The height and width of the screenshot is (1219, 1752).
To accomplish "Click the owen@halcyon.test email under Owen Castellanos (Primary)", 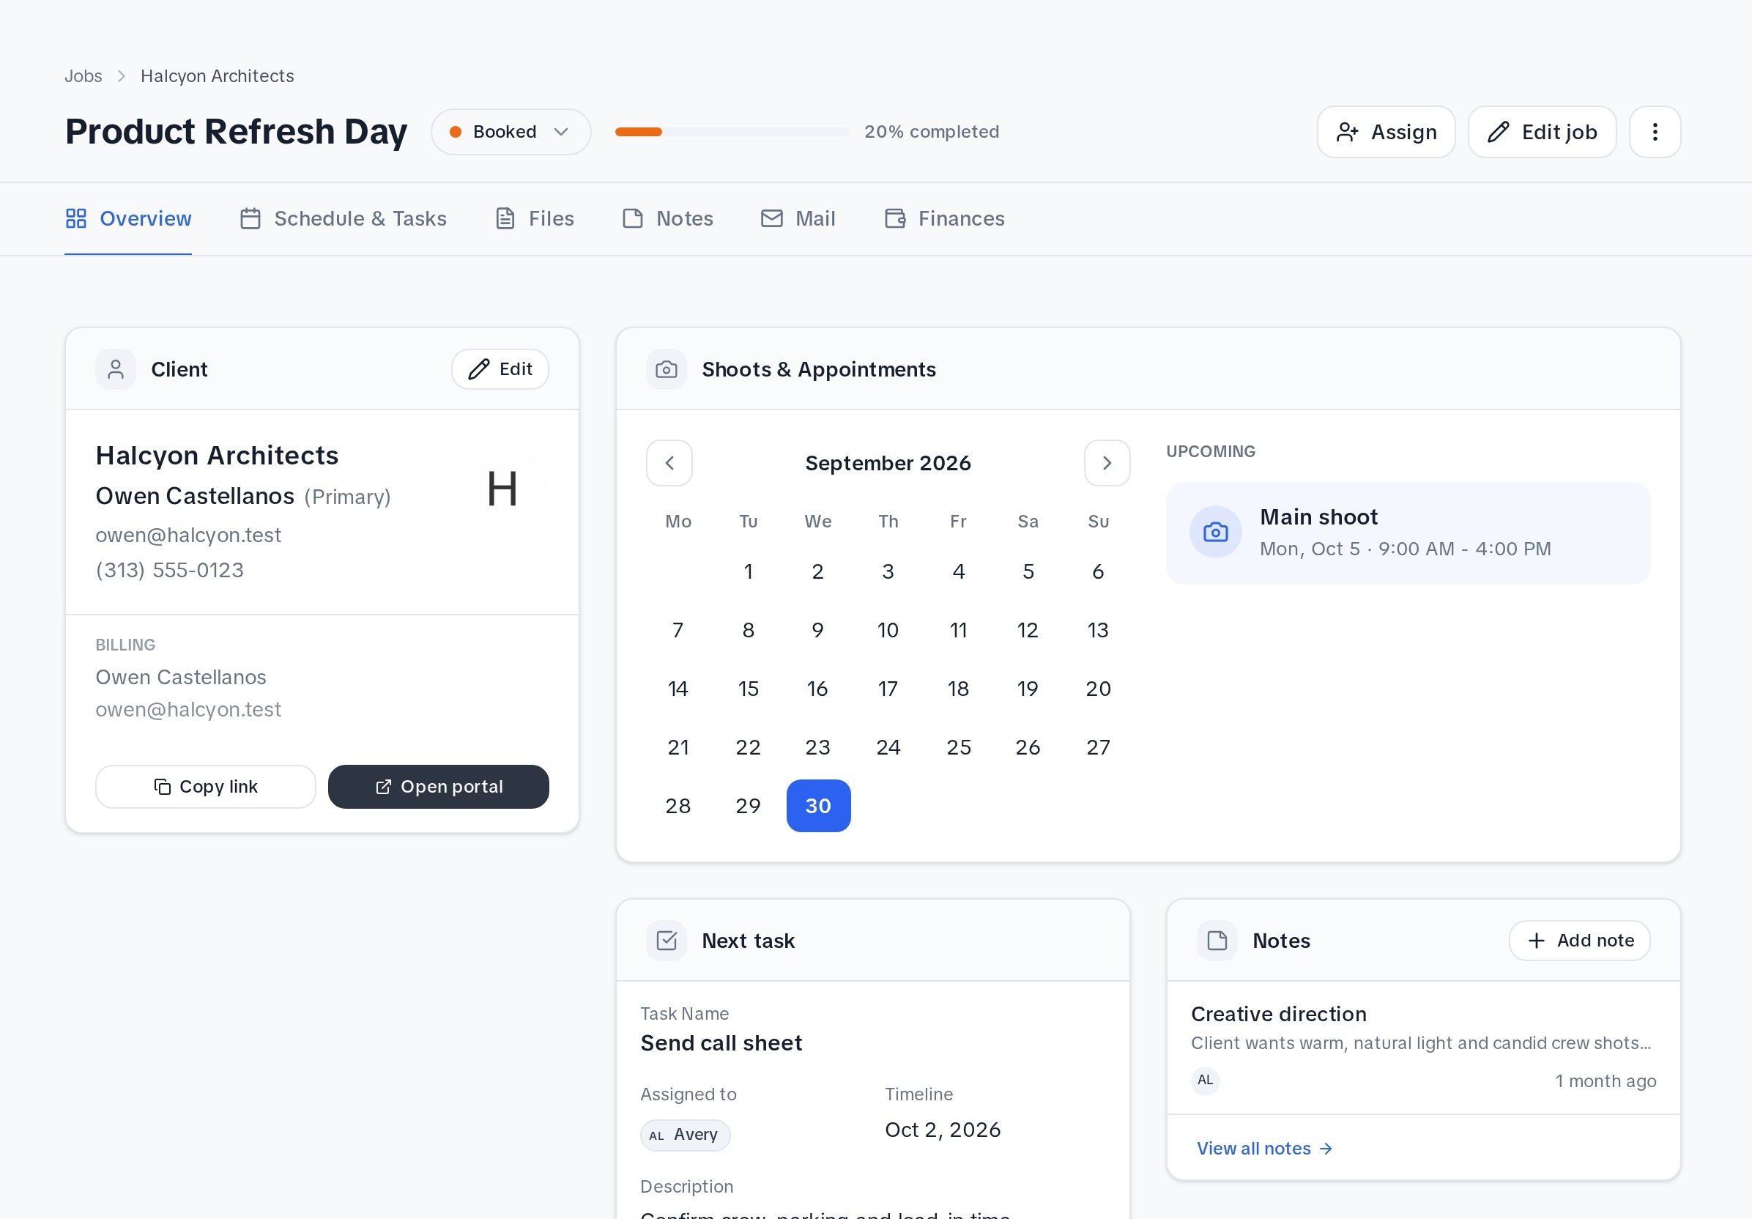I will [x=188, y=535].
